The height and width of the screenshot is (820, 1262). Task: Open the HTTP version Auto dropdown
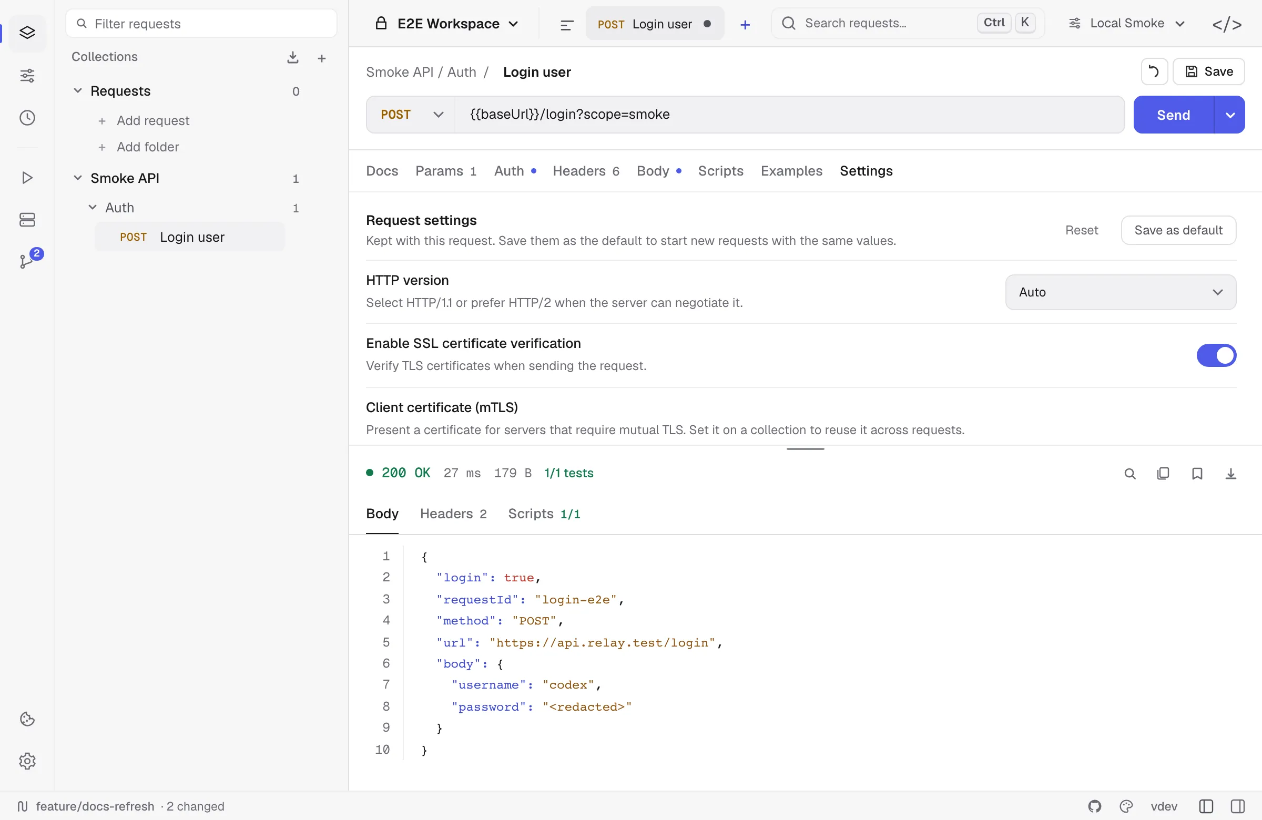pos(1121,292)
